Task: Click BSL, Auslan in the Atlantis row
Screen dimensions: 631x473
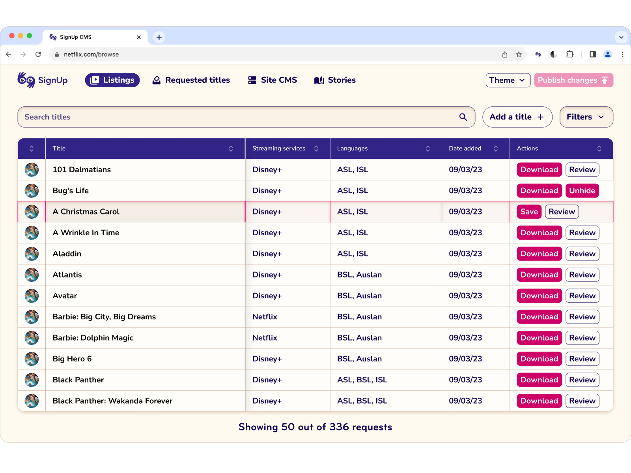Action: 359,275
